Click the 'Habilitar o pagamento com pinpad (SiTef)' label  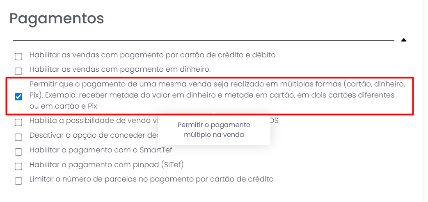pos(106,165)
